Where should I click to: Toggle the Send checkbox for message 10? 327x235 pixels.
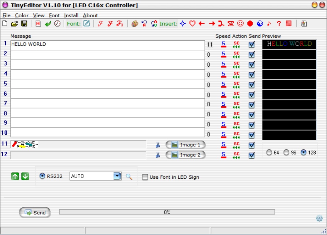(x=252, y=135)
